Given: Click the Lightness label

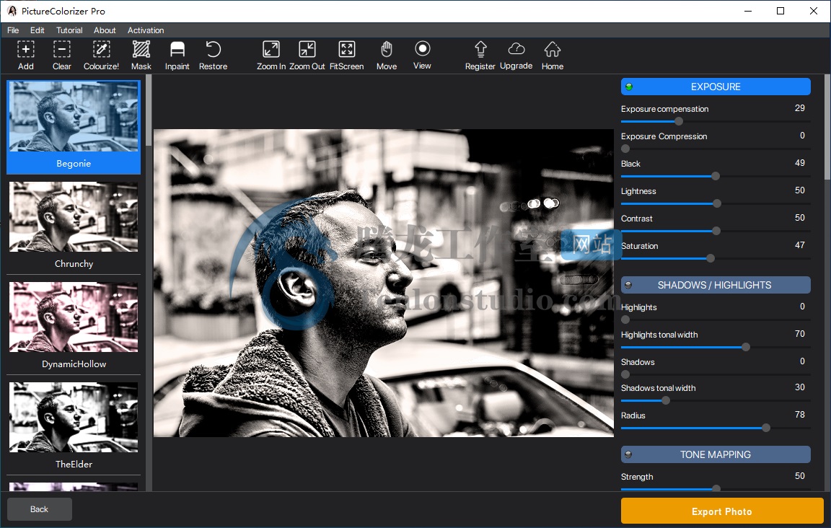Looking at the screenshot, I should (x=638, y=191).
